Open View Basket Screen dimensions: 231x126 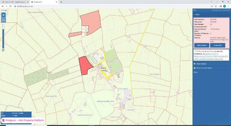tap(201, 64)
